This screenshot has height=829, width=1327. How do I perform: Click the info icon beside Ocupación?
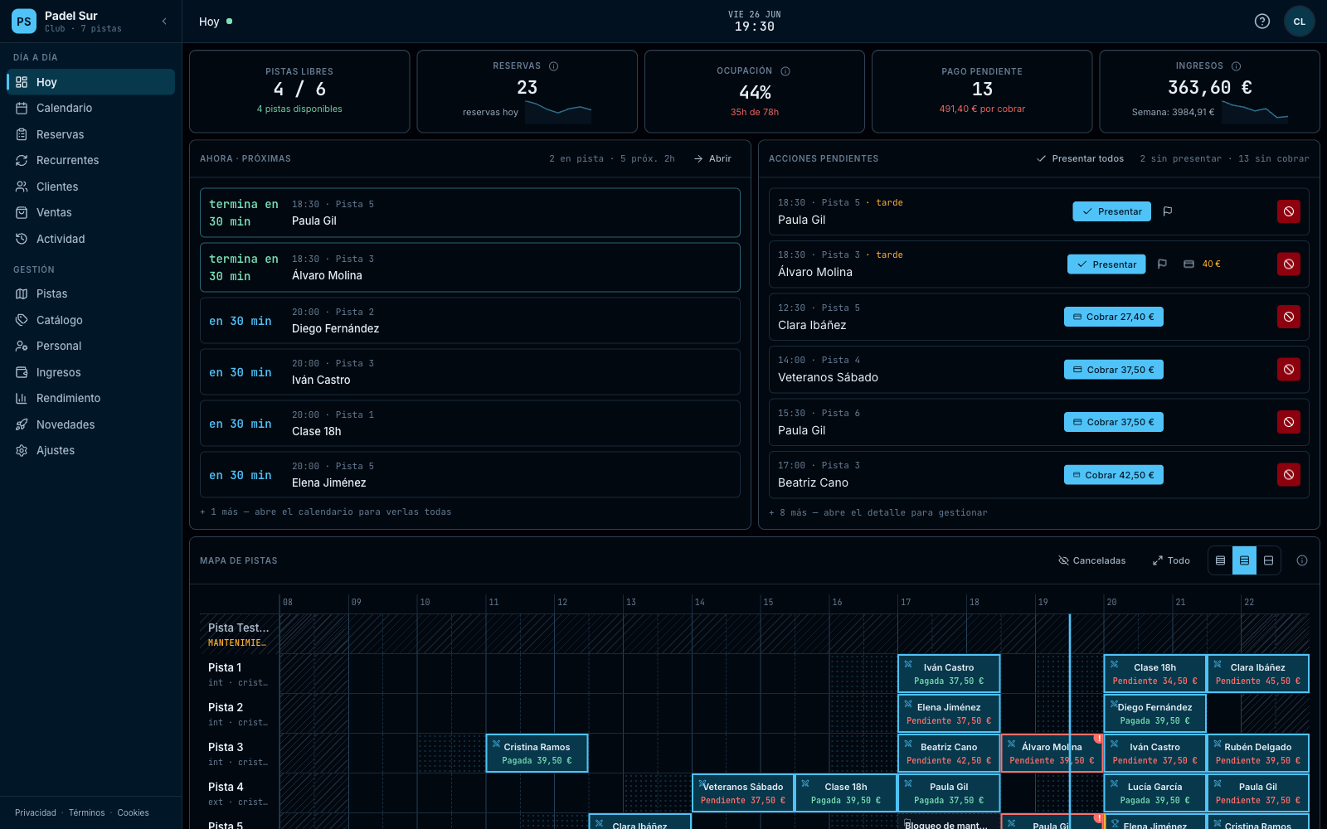coord(785,71)
